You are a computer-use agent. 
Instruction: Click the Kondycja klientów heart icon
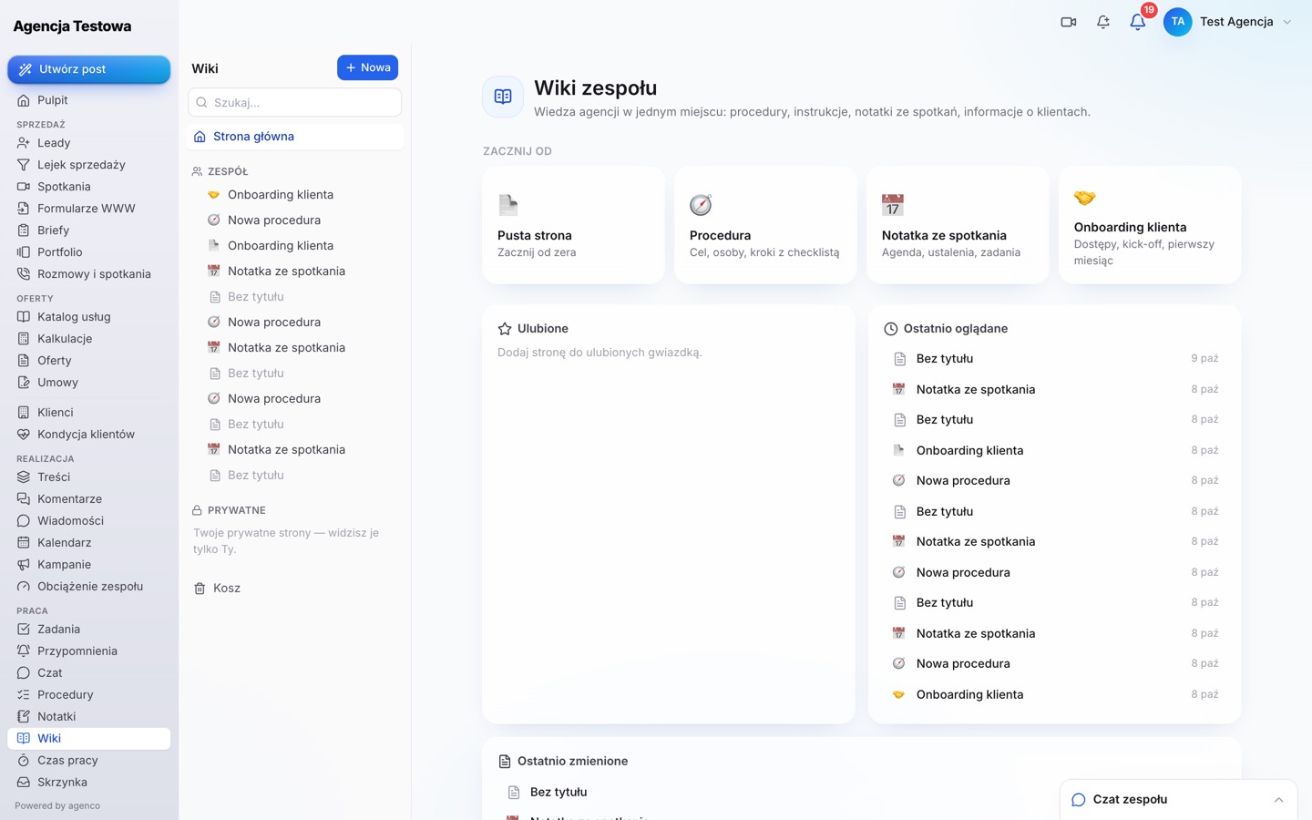click(24, 435)
